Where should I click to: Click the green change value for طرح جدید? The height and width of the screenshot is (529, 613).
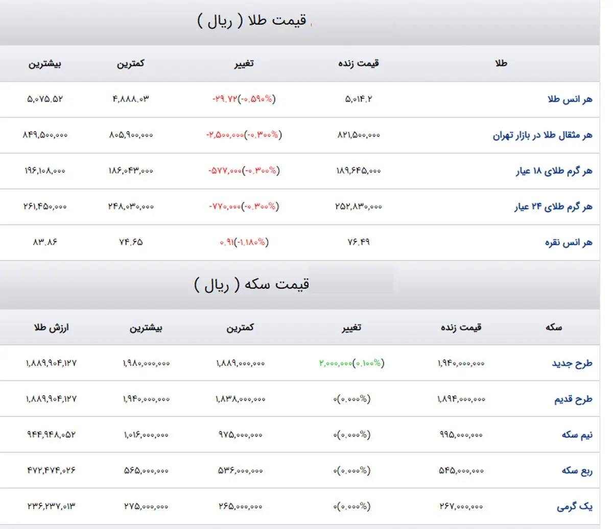[351, 363]
